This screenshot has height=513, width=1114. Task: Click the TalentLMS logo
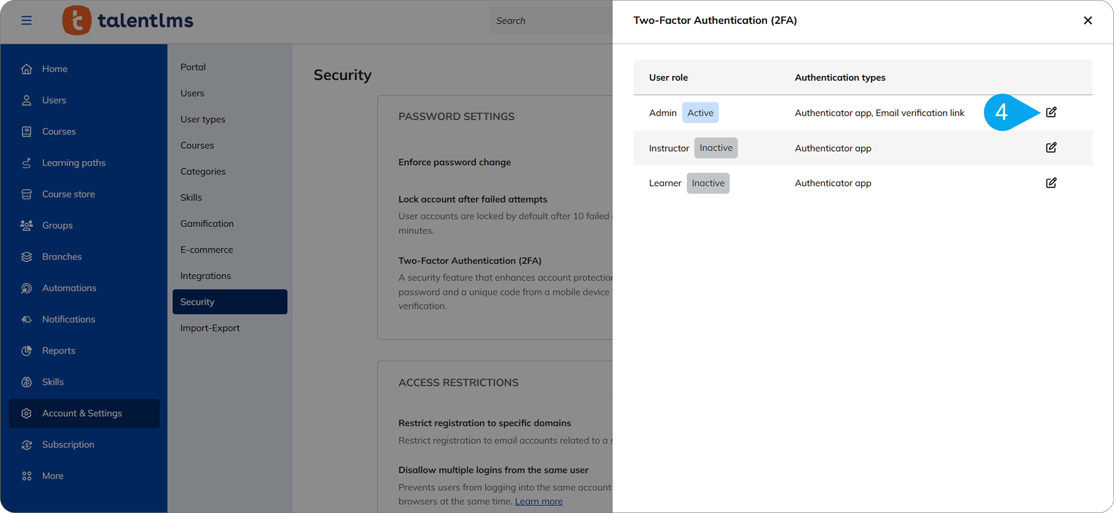point(128,20)
